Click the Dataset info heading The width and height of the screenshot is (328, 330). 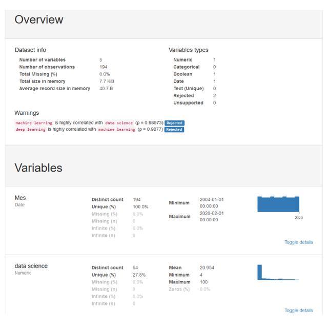[30, 50]
